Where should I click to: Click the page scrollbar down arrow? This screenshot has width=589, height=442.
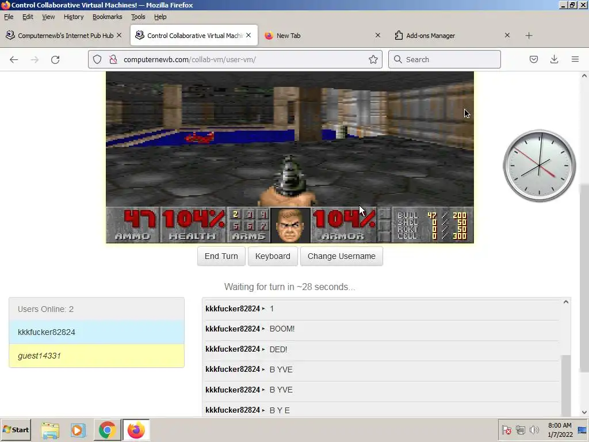(x=584, y=412)
